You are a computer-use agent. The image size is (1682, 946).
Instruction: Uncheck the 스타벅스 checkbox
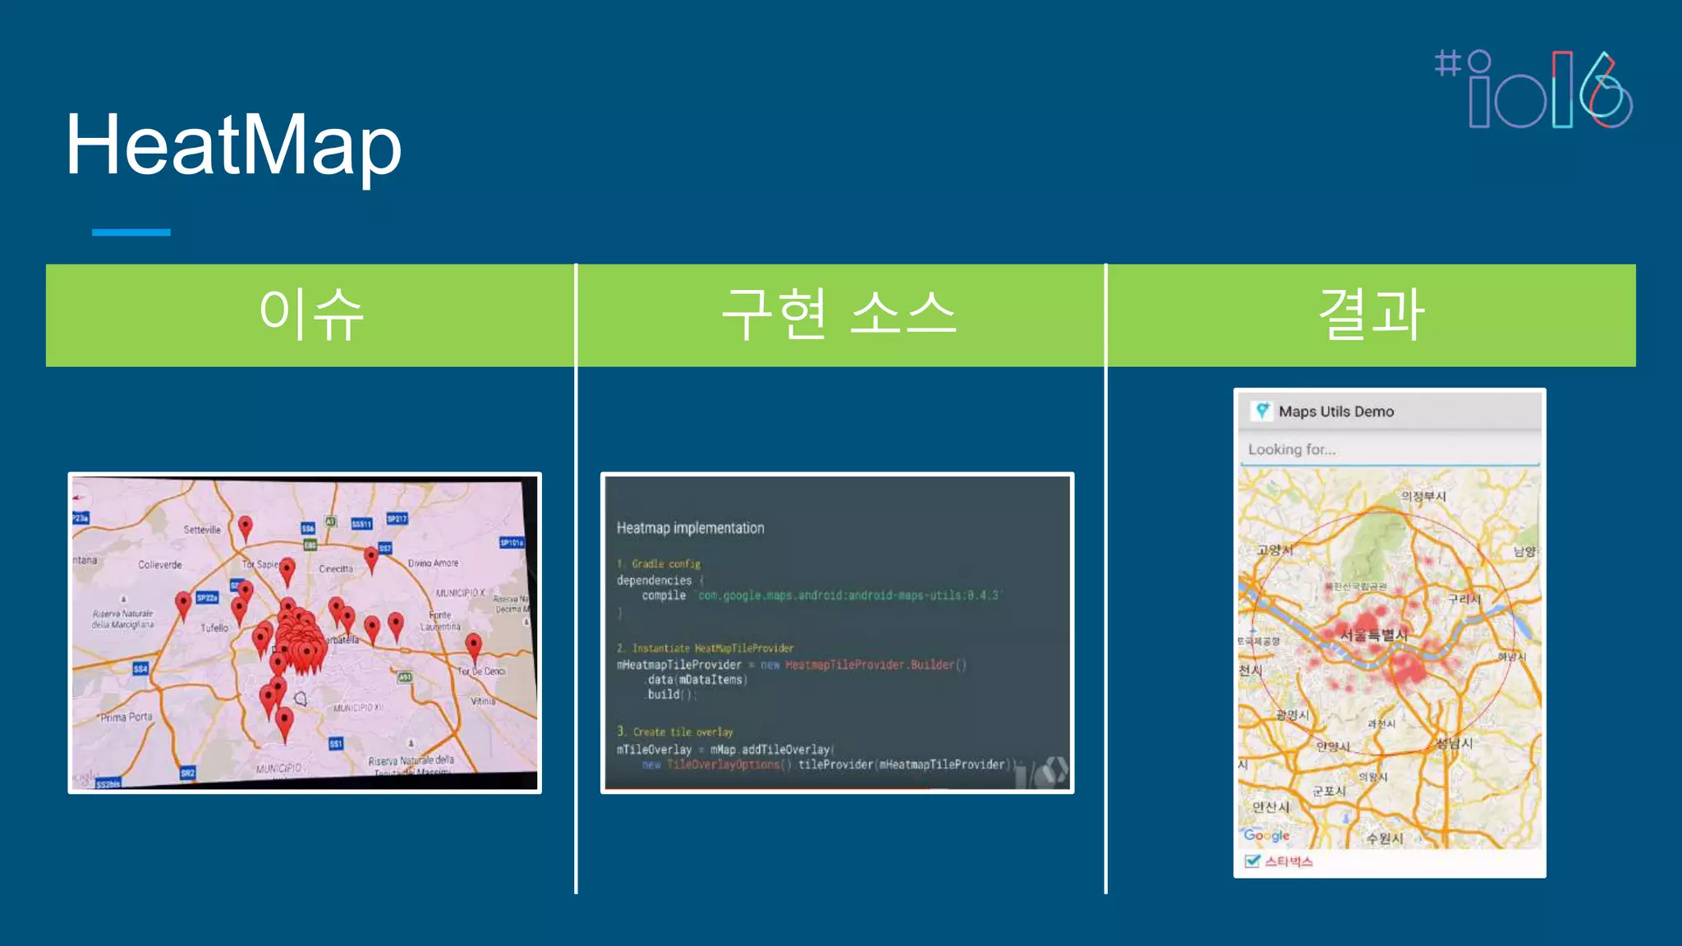[1252, 861]
